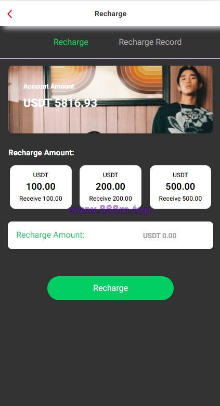Click the Account Amount label on banner

(48, 86)
